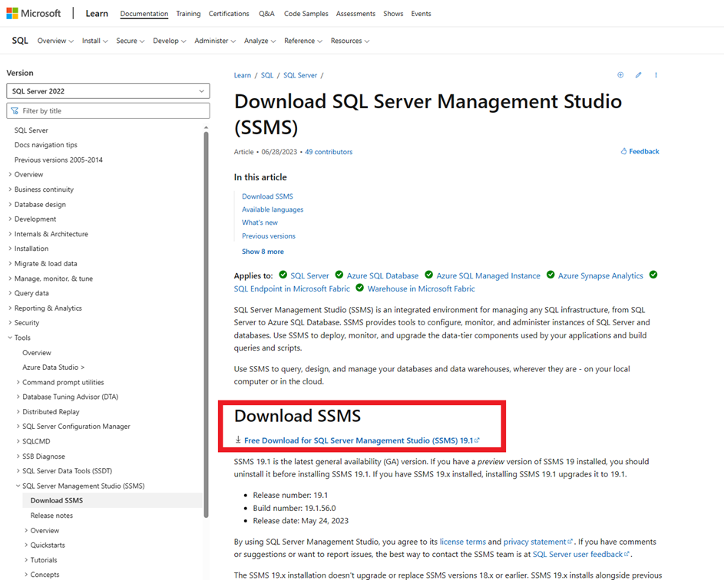
Task: Open Events in top navigation
Action: pyautogui.click(x=421, y=14)
